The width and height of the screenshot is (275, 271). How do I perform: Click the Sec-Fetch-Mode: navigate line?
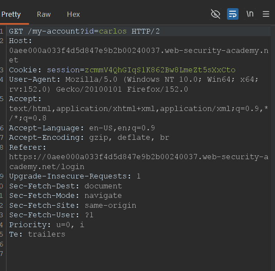tap(65, 196)
